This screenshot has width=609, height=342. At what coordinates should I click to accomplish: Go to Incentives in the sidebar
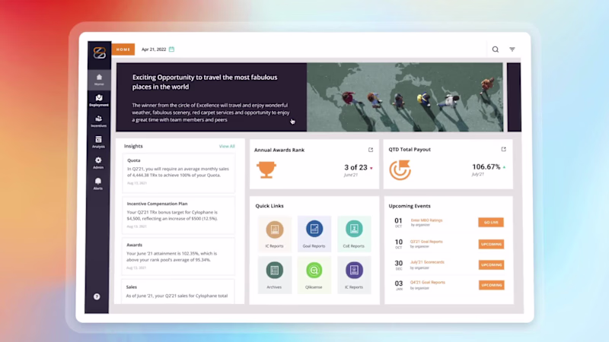click(99, 121)
